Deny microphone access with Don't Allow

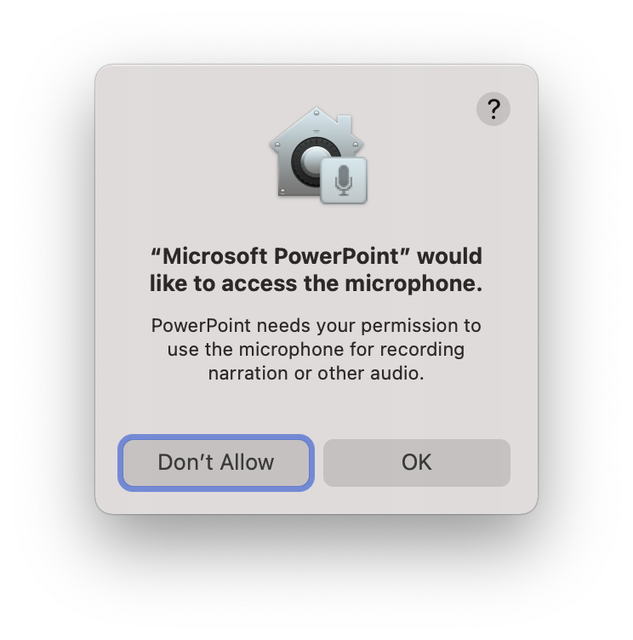[x=216, y=462]
